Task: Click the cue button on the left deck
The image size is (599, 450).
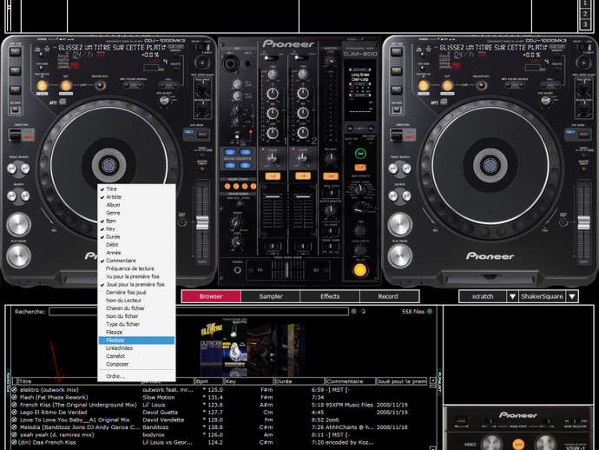Action: tap(18, 224)
